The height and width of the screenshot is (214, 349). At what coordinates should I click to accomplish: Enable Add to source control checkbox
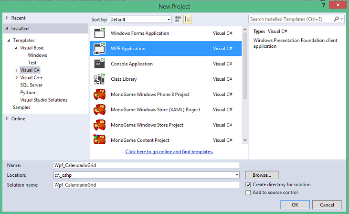[x=248, y=193]
